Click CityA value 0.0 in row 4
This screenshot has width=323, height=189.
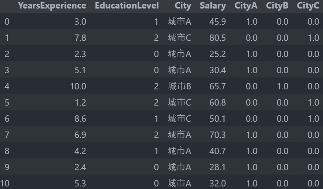[x=252, y=86]
